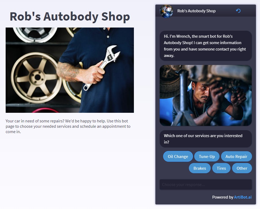Click the 'Powered by' footer text

[223, 197]
